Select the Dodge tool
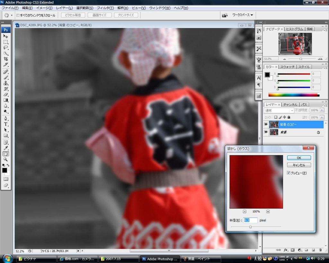This screenshot has height=263, width=329. 6,111
